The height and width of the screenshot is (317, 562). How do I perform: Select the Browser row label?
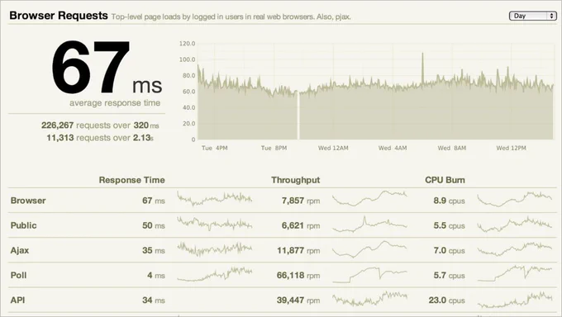pos(28,201)
